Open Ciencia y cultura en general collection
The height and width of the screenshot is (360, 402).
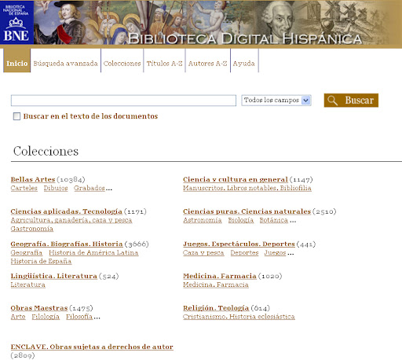[236, 179]
